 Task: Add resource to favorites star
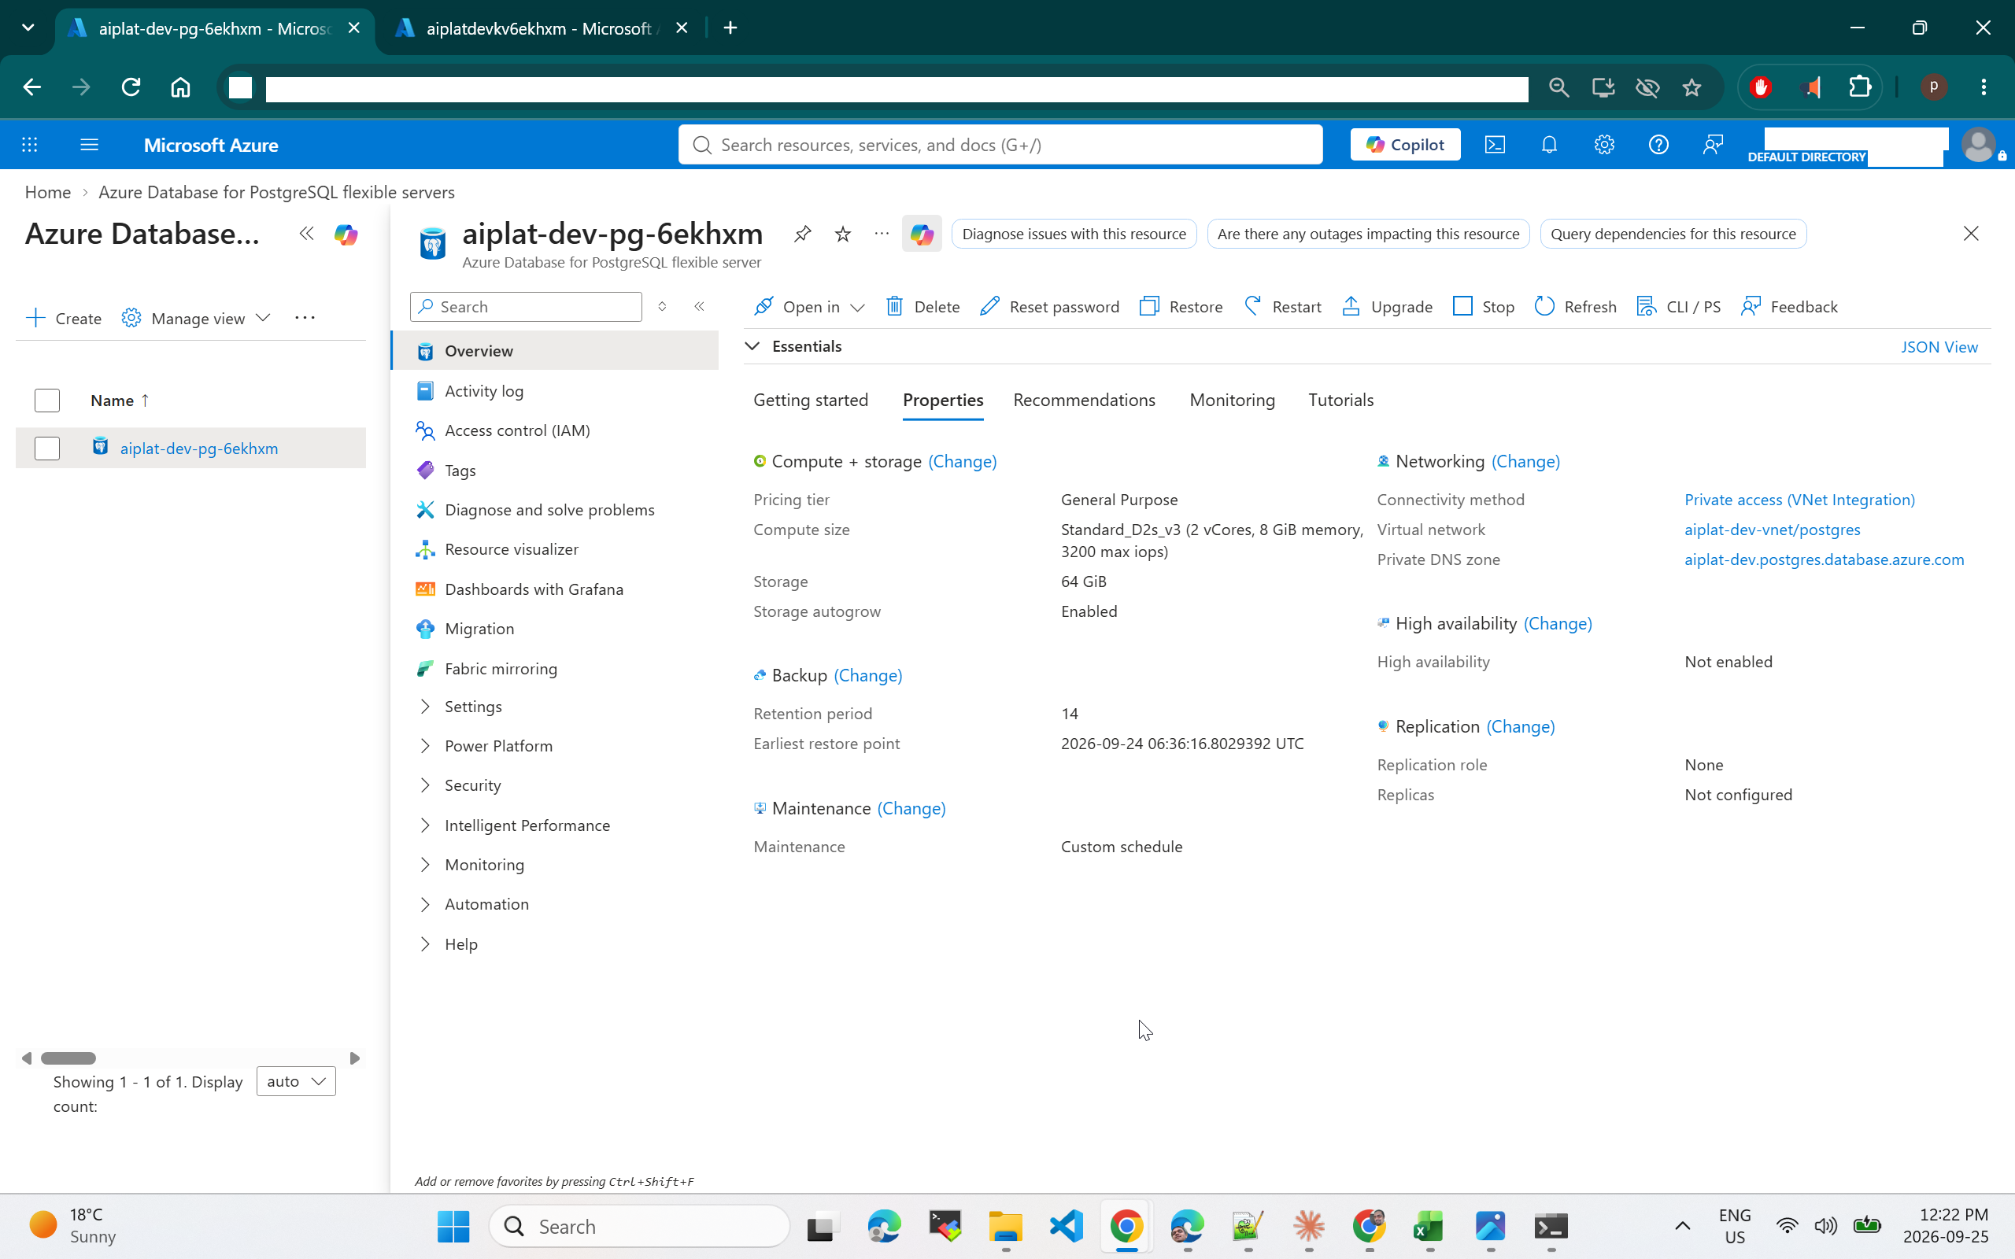click(843, 234)
